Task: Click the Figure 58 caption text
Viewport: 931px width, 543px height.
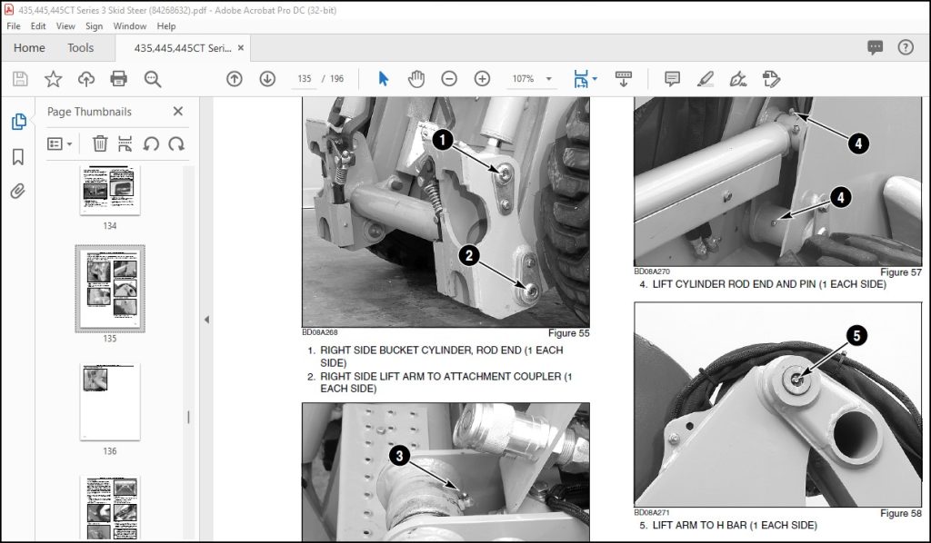Action: tap(901, 513)
